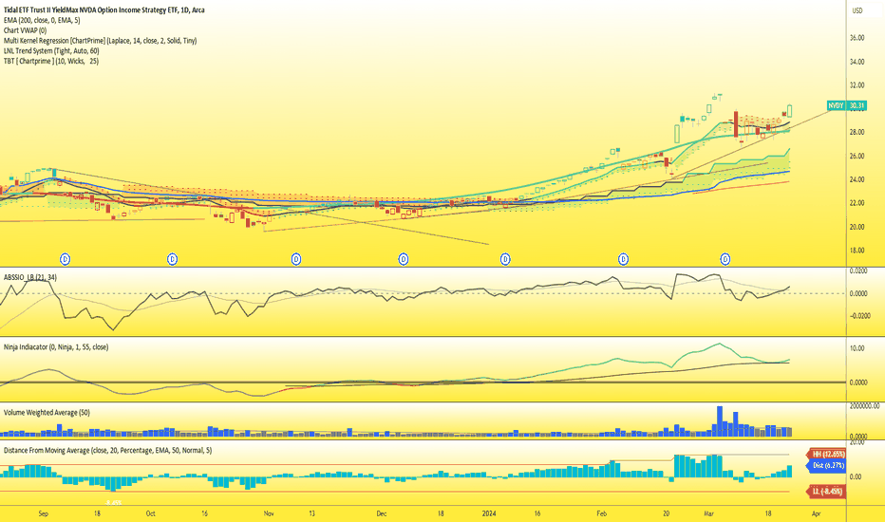The image size is (885, 522).
Task: Click the tallest blue volume bar in March
Action: pyautogui.click(x=720, y=421)
